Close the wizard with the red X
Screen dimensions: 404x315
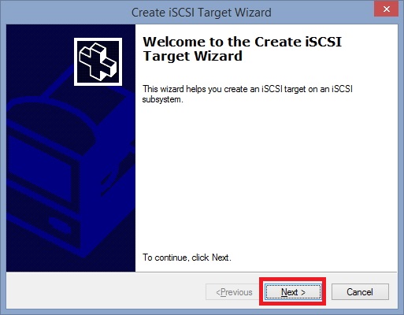coord(386,9)
